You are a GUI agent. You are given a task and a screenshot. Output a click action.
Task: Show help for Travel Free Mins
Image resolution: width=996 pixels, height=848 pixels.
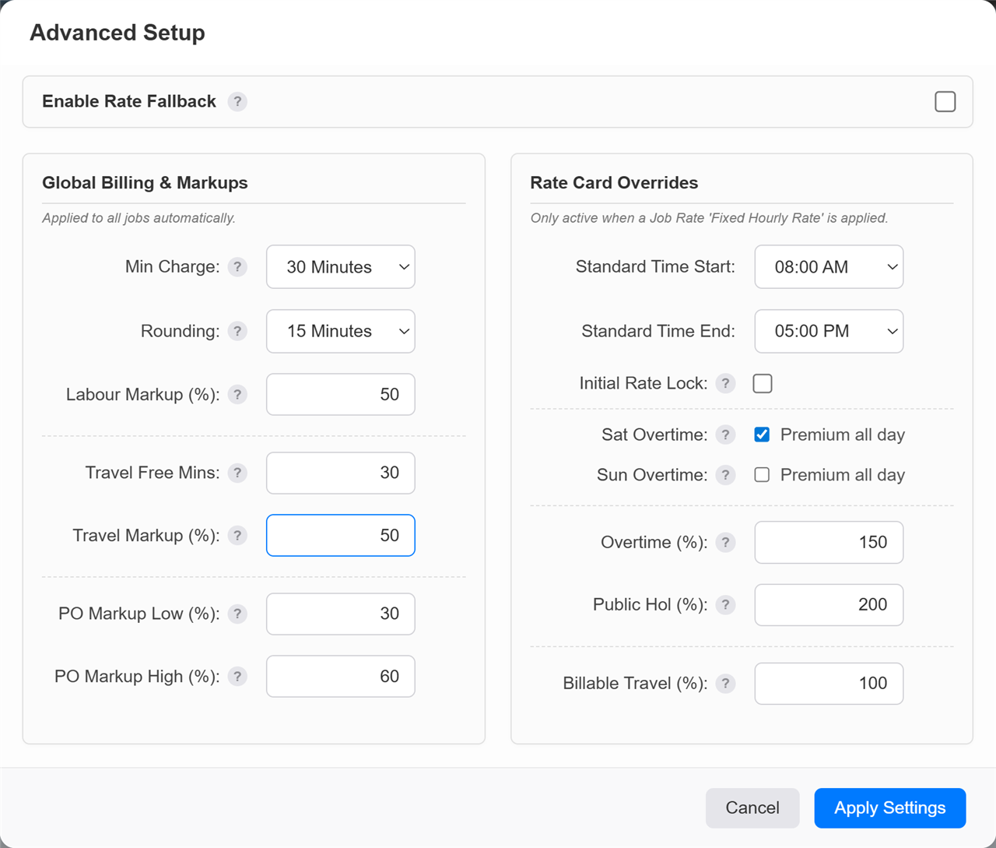[237, 473]
